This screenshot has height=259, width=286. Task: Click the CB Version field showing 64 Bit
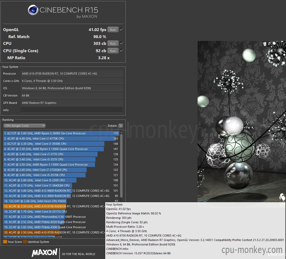71,95
